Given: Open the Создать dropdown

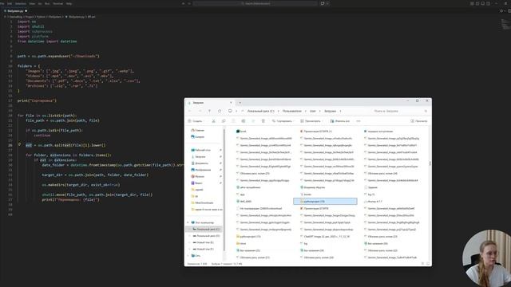Looking at the screenshot, I should coord(196,121).
